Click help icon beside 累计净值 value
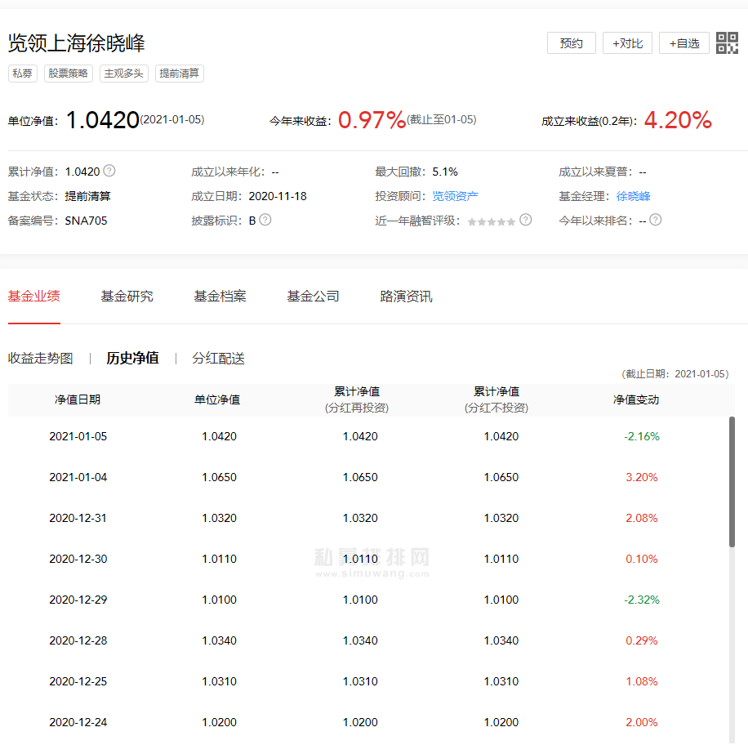The width and height of the screenshot is (748, 745). tap(109, 172)
